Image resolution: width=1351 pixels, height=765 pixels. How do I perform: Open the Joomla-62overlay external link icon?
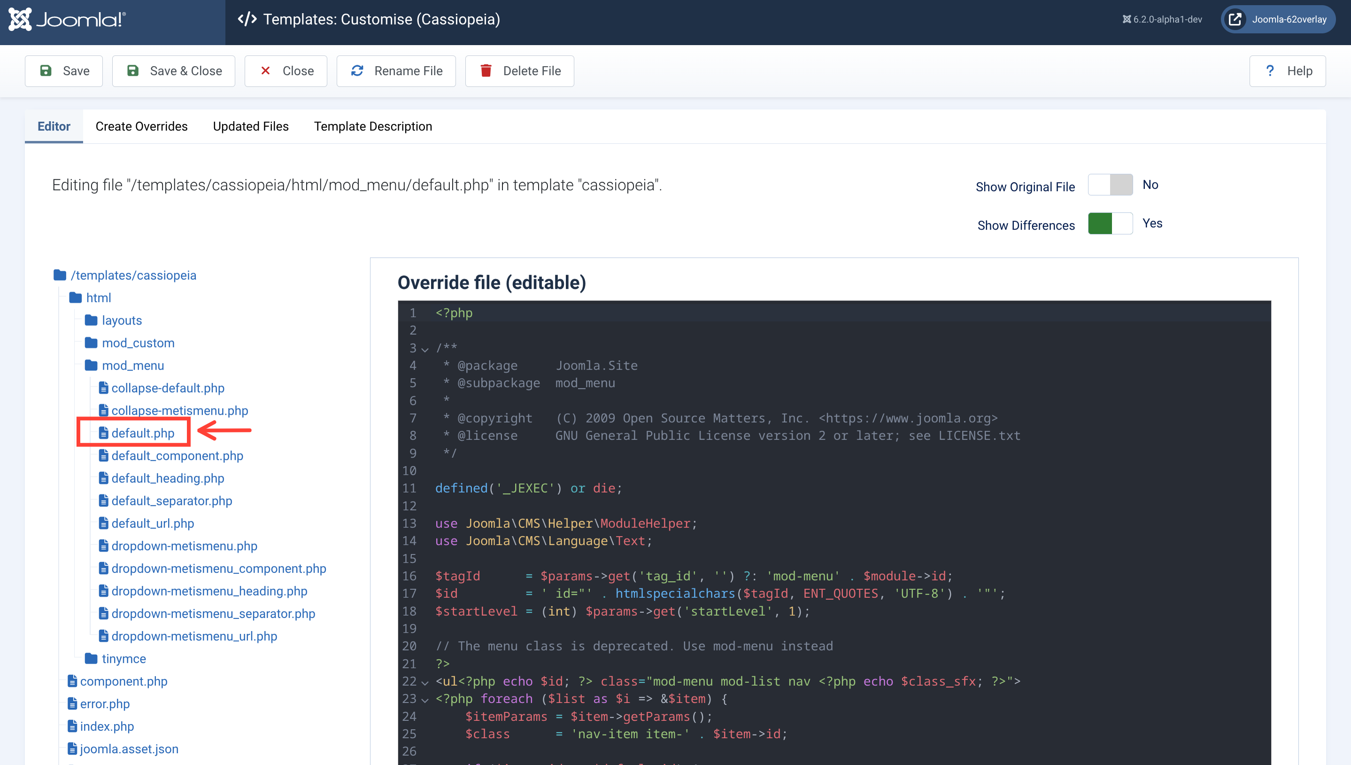1235,19
